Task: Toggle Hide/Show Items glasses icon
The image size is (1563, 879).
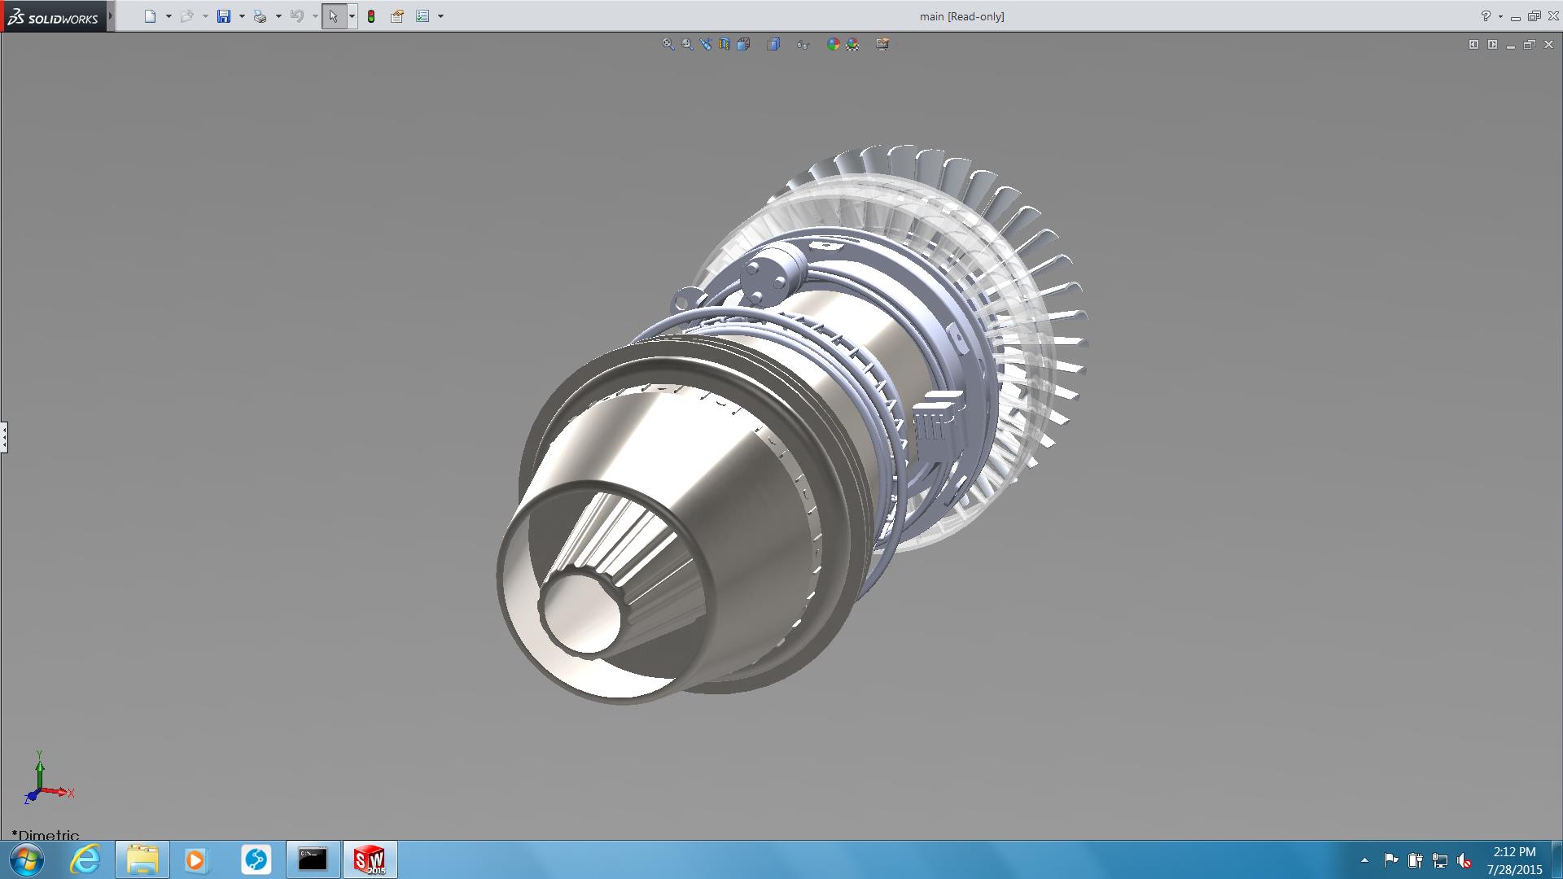Action: tap(803, 45)
